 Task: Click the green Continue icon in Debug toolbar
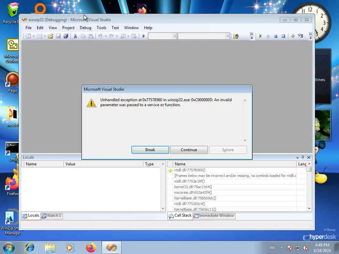click(x=261, y=36)
